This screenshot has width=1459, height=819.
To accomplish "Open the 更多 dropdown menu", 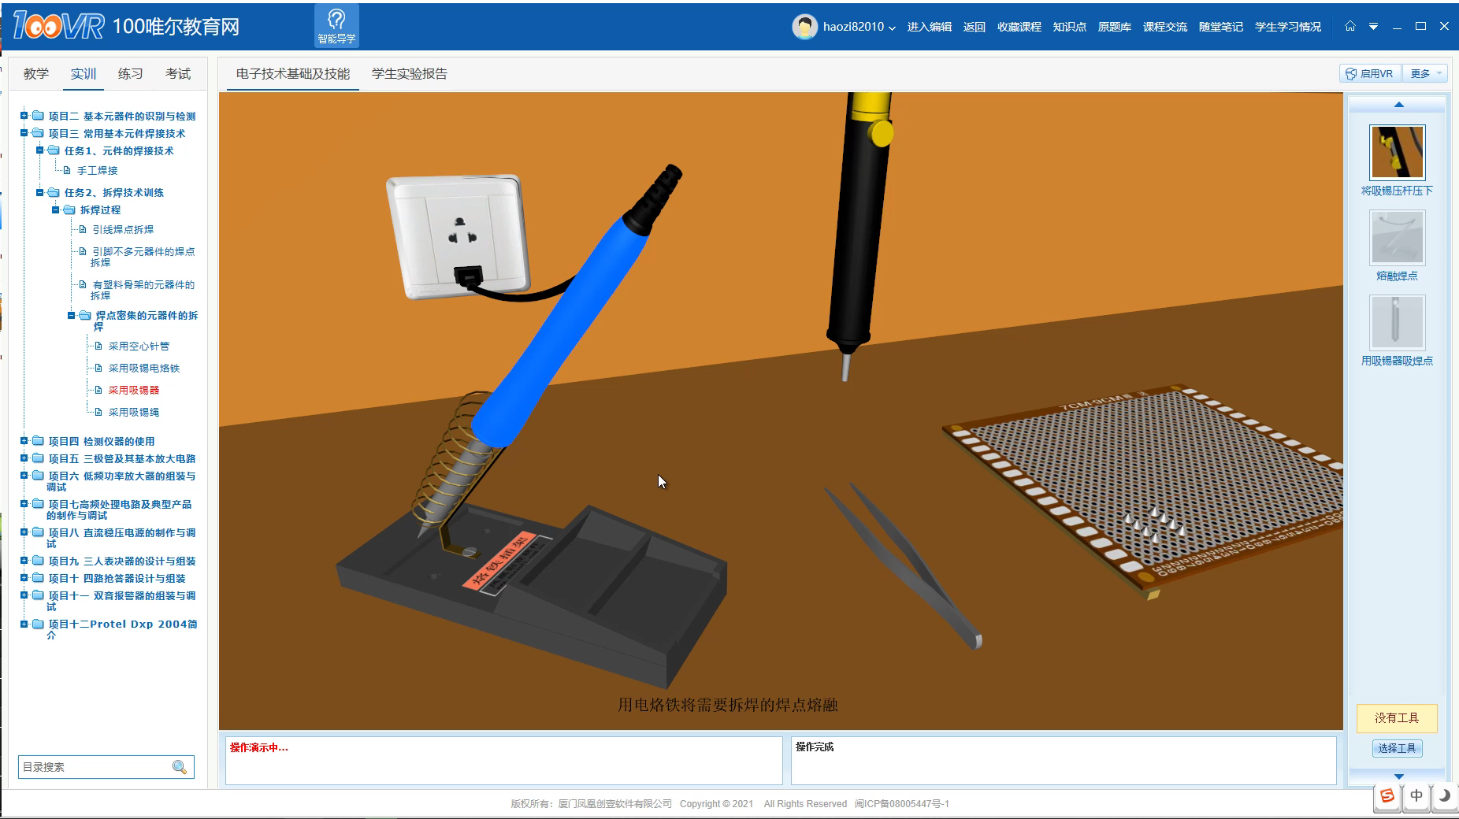I will click(1426, 73).
